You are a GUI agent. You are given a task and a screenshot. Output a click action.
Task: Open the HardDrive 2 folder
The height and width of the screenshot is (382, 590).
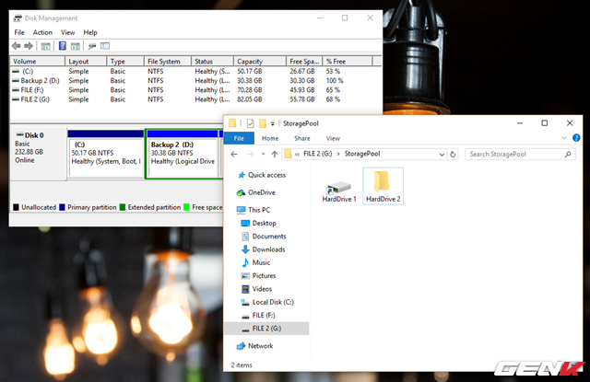pos(383,184)
